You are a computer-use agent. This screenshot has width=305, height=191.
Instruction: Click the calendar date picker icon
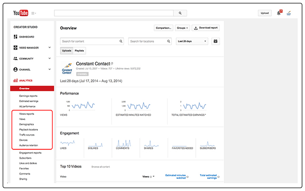click(x=216, y=42)
